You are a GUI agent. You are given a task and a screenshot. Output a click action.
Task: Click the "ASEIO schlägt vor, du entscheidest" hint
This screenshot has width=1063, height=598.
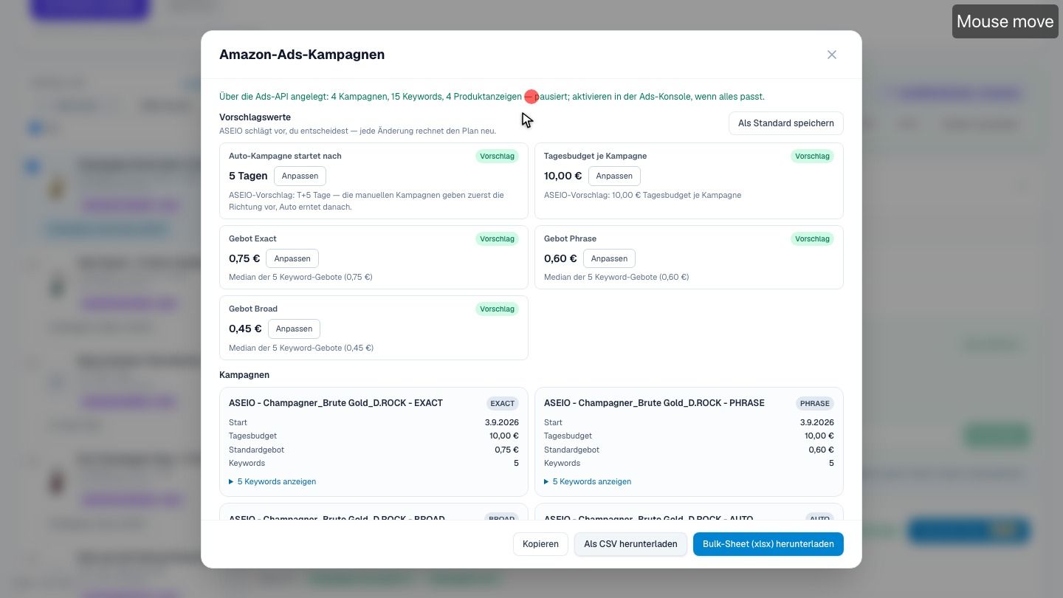357,131
